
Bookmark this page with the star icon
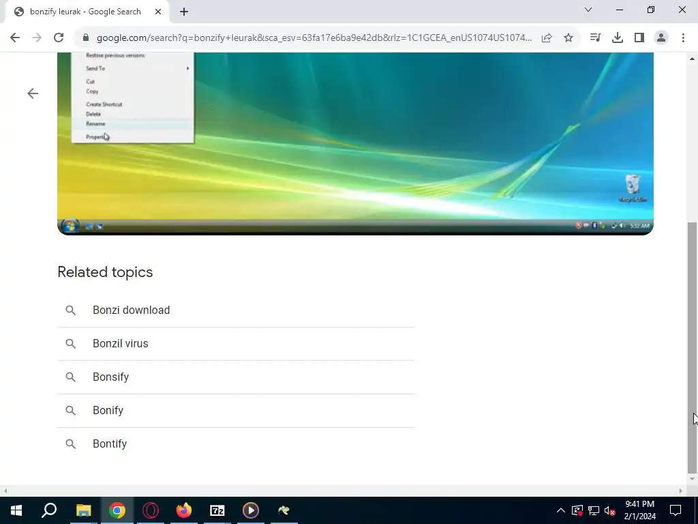(568, 38)
